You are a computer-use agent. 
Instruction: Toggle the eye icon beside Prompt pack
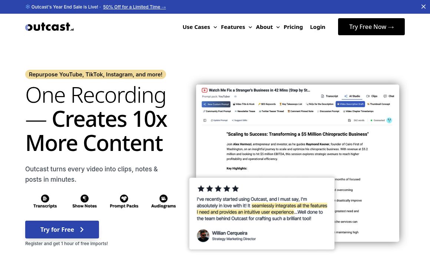235,96
